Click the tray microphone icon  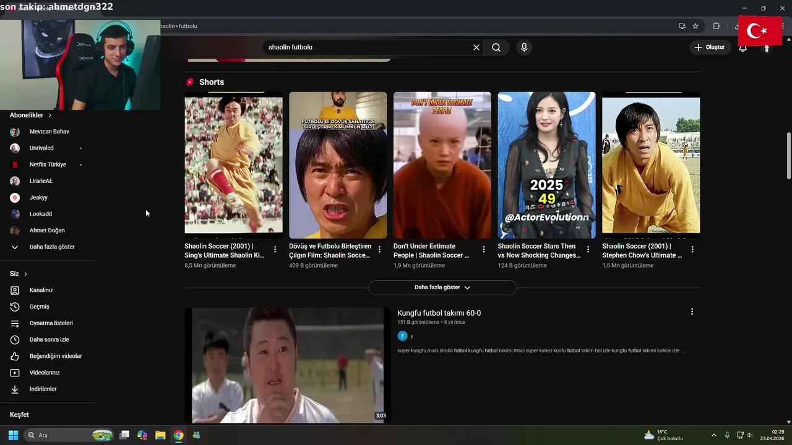click(727, 435)
